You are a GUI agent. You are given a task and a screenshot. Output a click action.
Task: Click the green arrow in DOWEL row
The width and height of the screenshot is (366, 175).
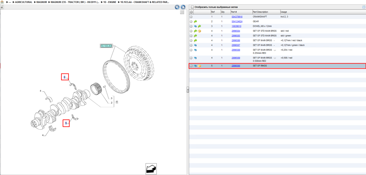pyautogui.click(x=199, y=26)
